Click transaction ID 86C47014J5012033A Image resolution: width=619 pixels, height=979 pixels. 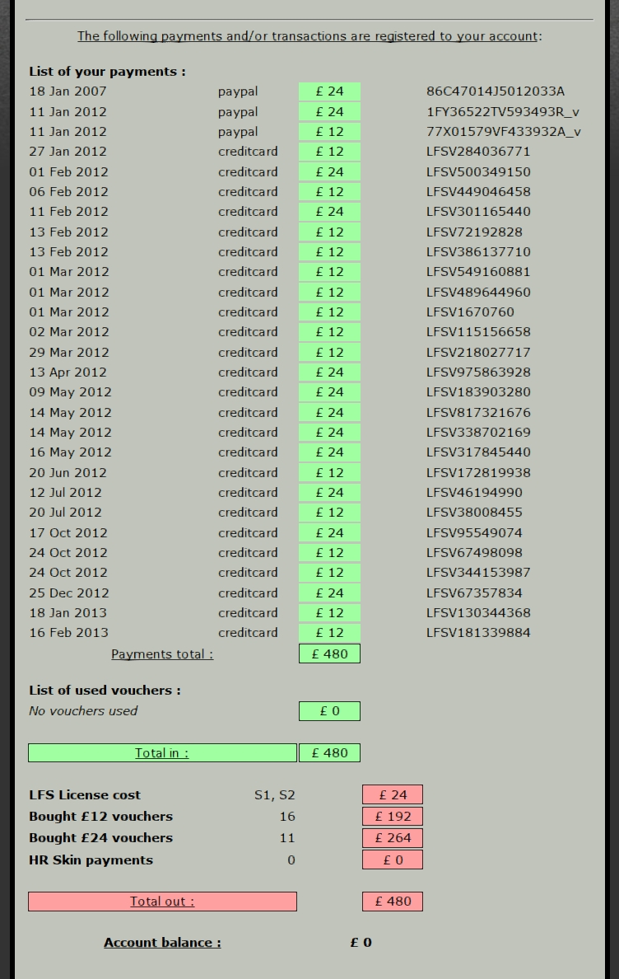click(x=496, y=91)
